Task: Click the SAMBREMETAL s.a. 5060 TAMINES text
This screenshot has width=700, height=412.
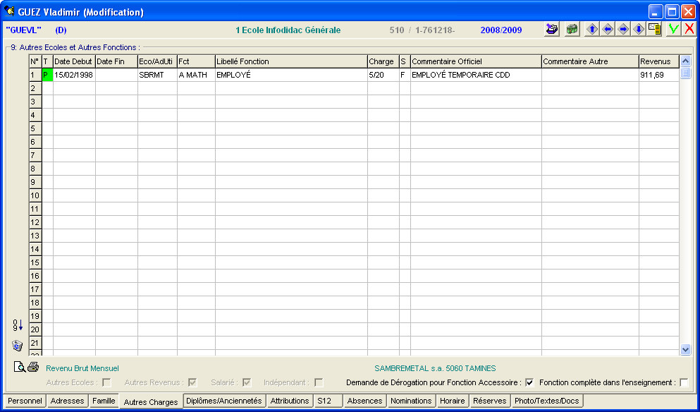Action: click(x=435, y=369)
